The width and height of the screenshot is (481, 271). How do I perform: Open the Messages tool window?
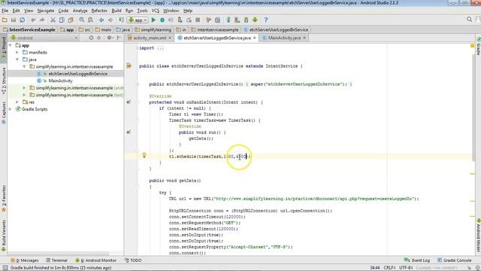point(25,260)
